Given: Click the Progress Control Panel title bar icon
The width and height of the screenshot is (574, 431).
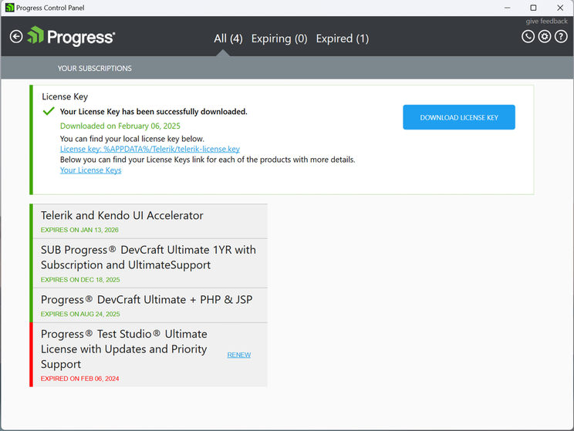Looking at the screenshot, I should click(x=10, y=7).
